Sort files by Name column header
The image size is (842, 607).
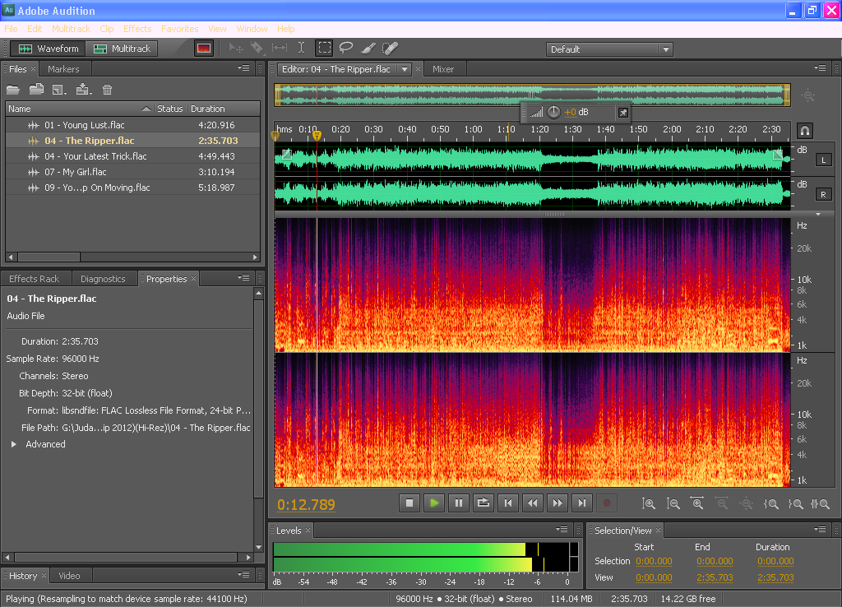pos(79,109)
